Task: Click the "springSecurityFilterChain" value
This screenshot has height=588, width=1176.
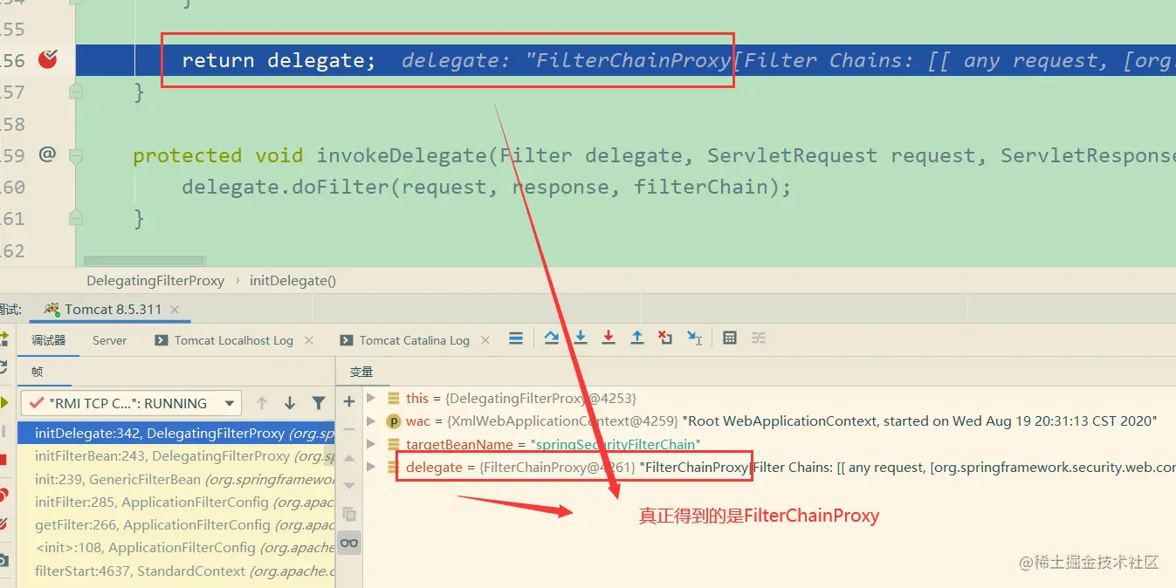Action: coord(616,445)
